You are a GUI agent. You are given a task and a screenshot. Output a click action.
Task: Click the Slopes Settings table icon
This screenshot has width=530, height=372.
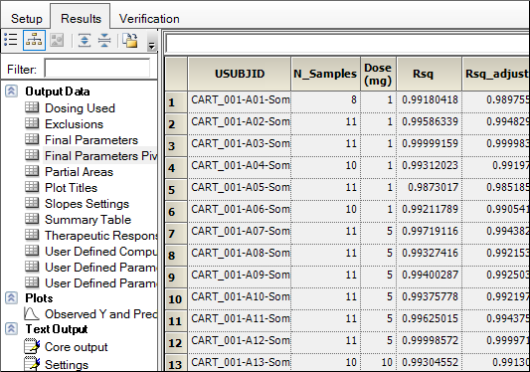[x=32, y=203]
